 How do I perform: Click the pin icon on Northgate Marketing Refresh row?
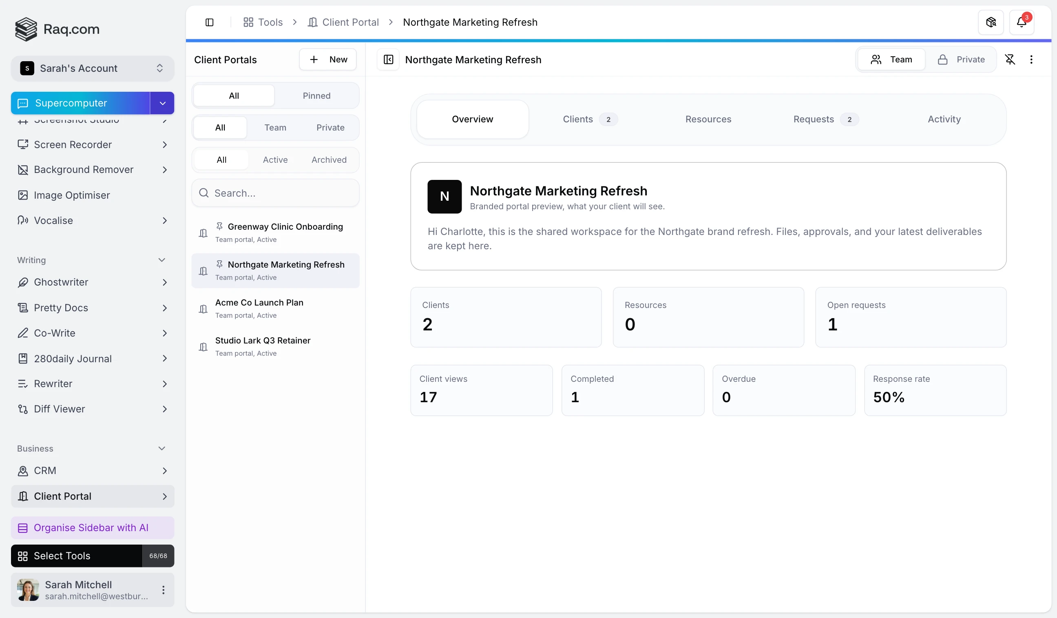219,264
